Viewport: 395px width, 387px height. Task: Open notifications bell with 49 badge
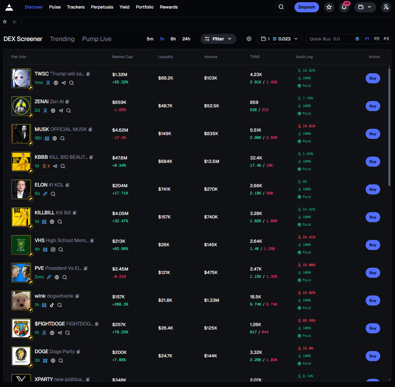[344, 7]
